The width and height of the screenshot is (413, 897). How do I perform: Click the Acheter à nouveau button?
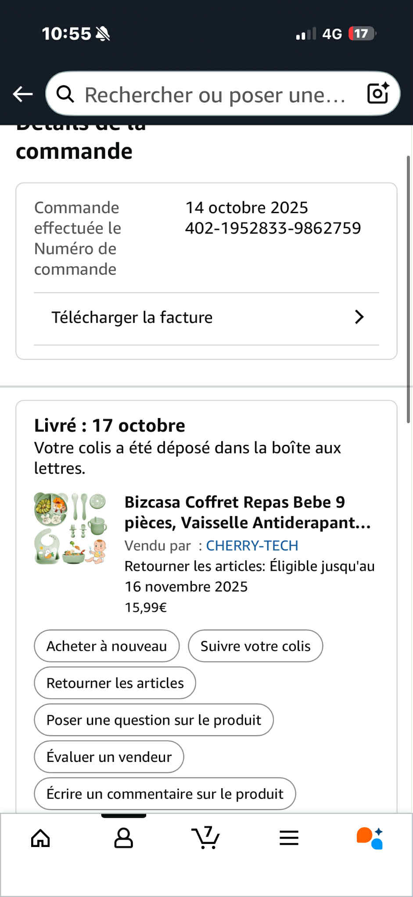pos(107,646)
